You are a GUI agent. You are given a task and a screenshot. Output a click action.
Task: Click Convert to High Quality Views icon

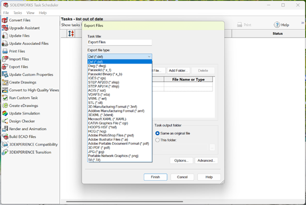click(5, 90)
